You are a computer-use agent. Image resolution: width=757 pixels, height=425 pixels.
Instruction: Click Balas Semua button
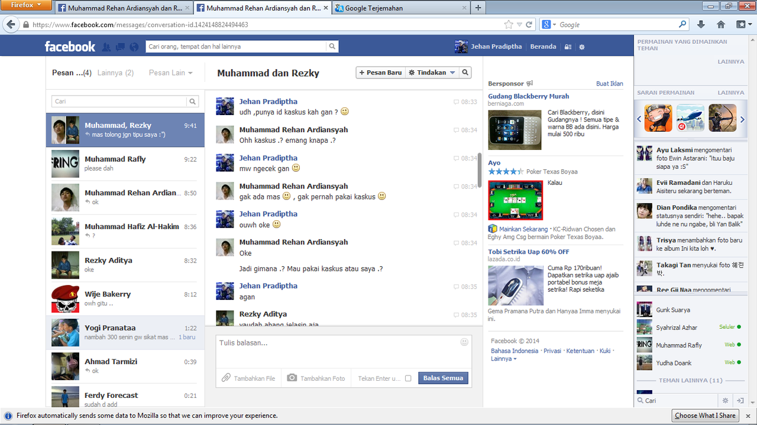444,378
